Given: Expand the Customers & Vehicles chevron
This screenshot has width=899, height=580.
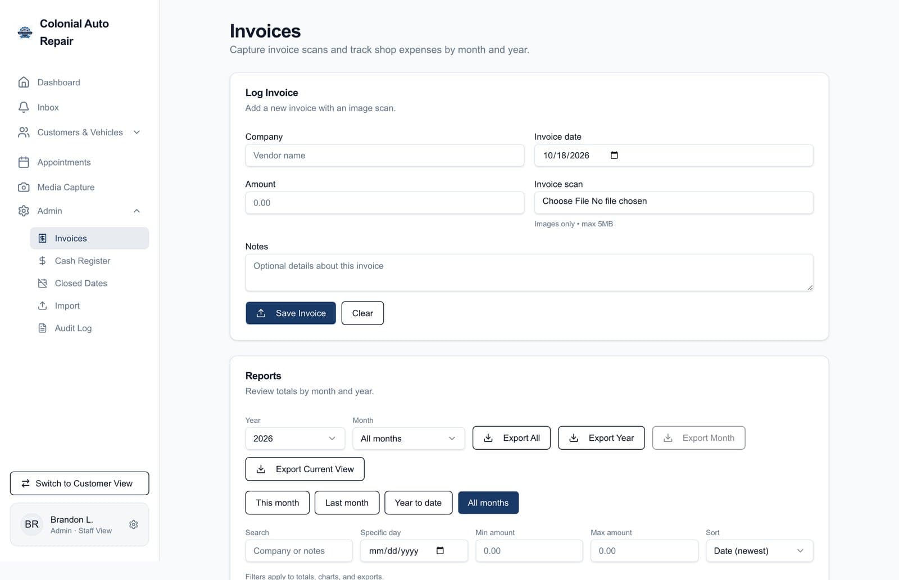Looking at the screenshot, I should 137,133.
